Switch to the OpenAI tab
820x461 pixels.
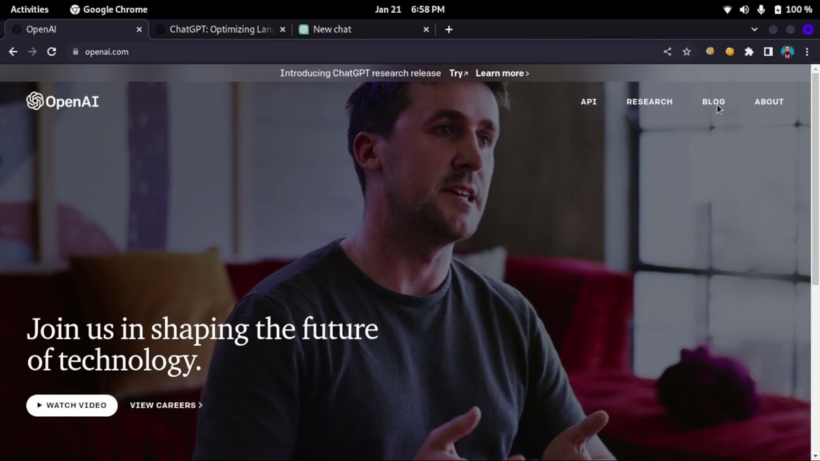tap(77, 29)
